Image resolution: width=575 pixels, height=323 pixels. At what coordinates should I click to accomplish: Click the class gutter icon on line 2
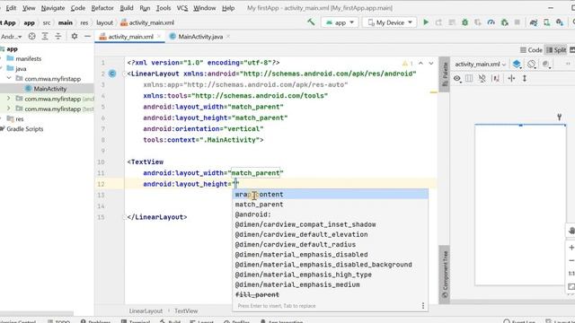click(112, 74)
